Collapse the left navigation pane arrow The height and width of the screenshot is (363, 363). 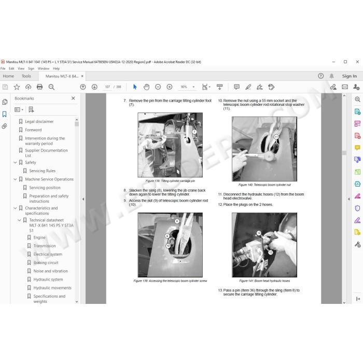pos(83,199)
